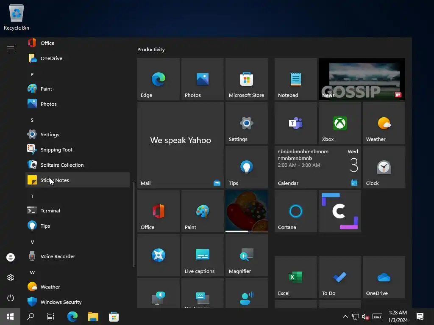The width and height of the screenshot is (434, 325).
Task: Click the app list scrollbar
Action: [x=134, y=224]
